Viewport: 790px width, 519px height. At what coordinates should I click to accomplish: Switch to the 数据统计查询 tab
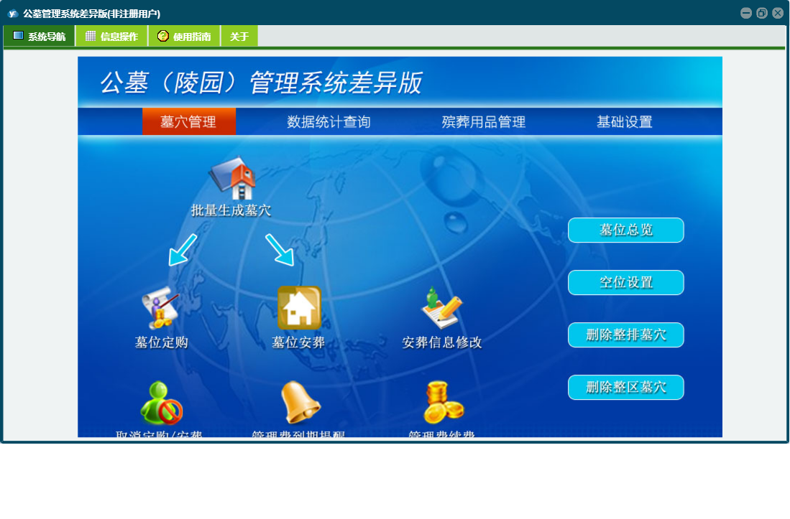[329, 122]
